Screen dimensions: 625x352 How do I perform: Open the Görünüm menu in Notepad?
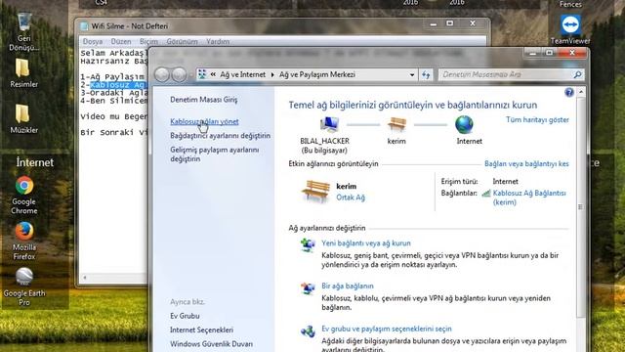pyautogui.click(x=183, y=41)
